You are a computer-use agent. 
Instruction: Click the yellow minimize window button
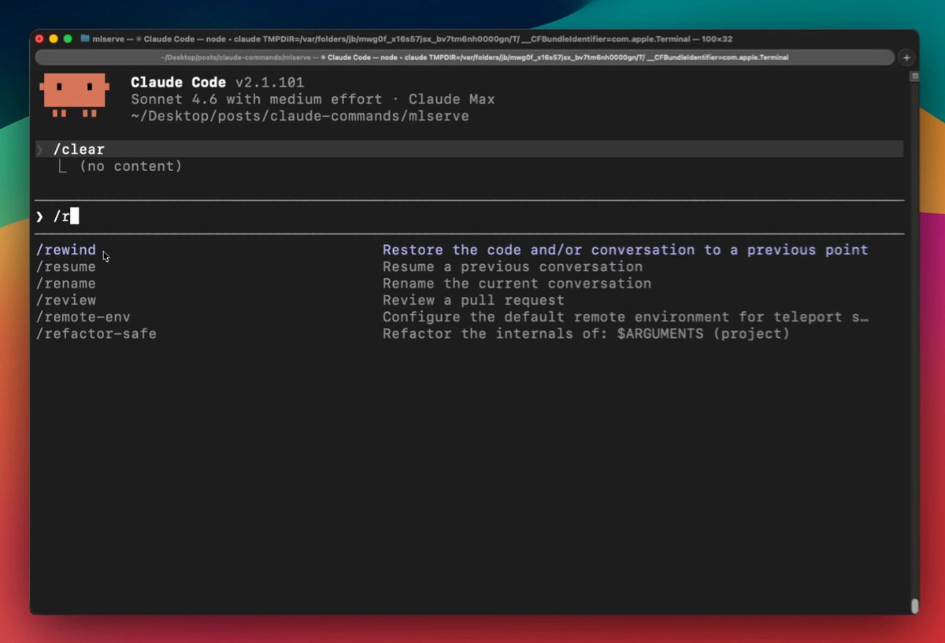coord(54,39)
